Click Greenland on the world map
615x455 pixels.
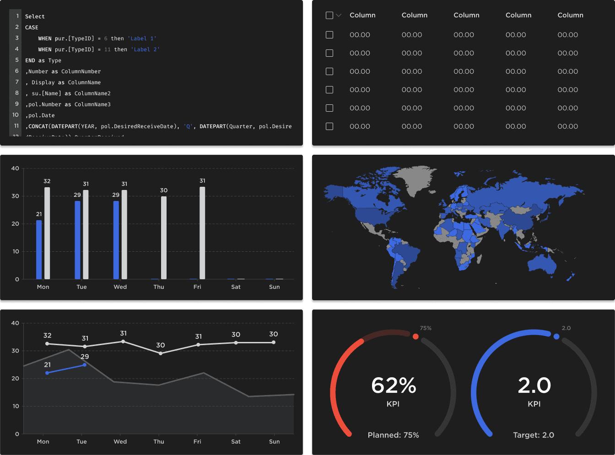point(414,179)
